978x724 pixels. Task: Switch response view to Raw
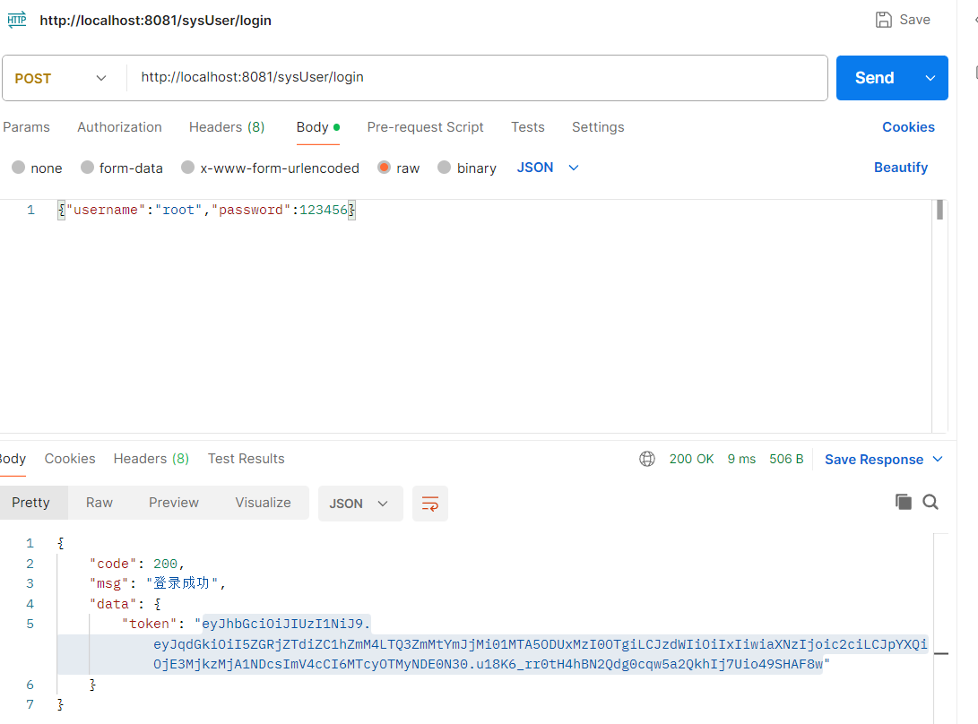(100, 503)
